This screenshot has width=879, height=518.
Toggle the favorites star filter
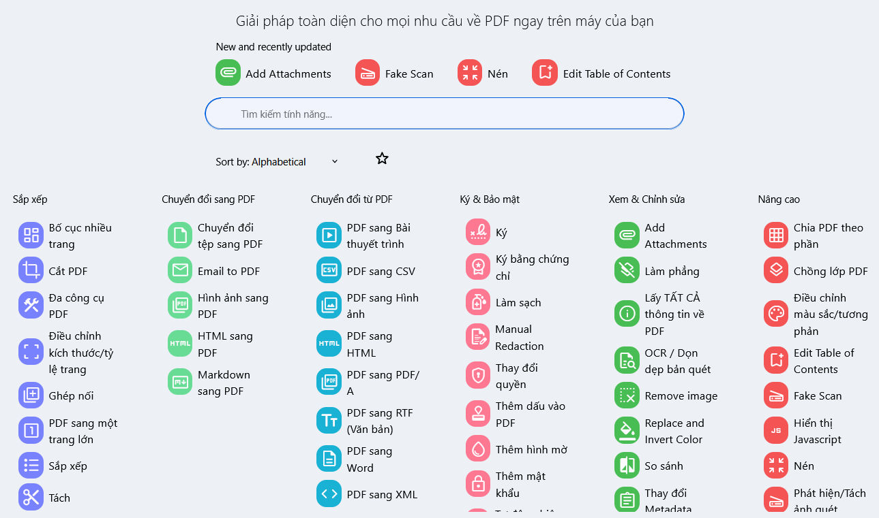click(382, 159)
